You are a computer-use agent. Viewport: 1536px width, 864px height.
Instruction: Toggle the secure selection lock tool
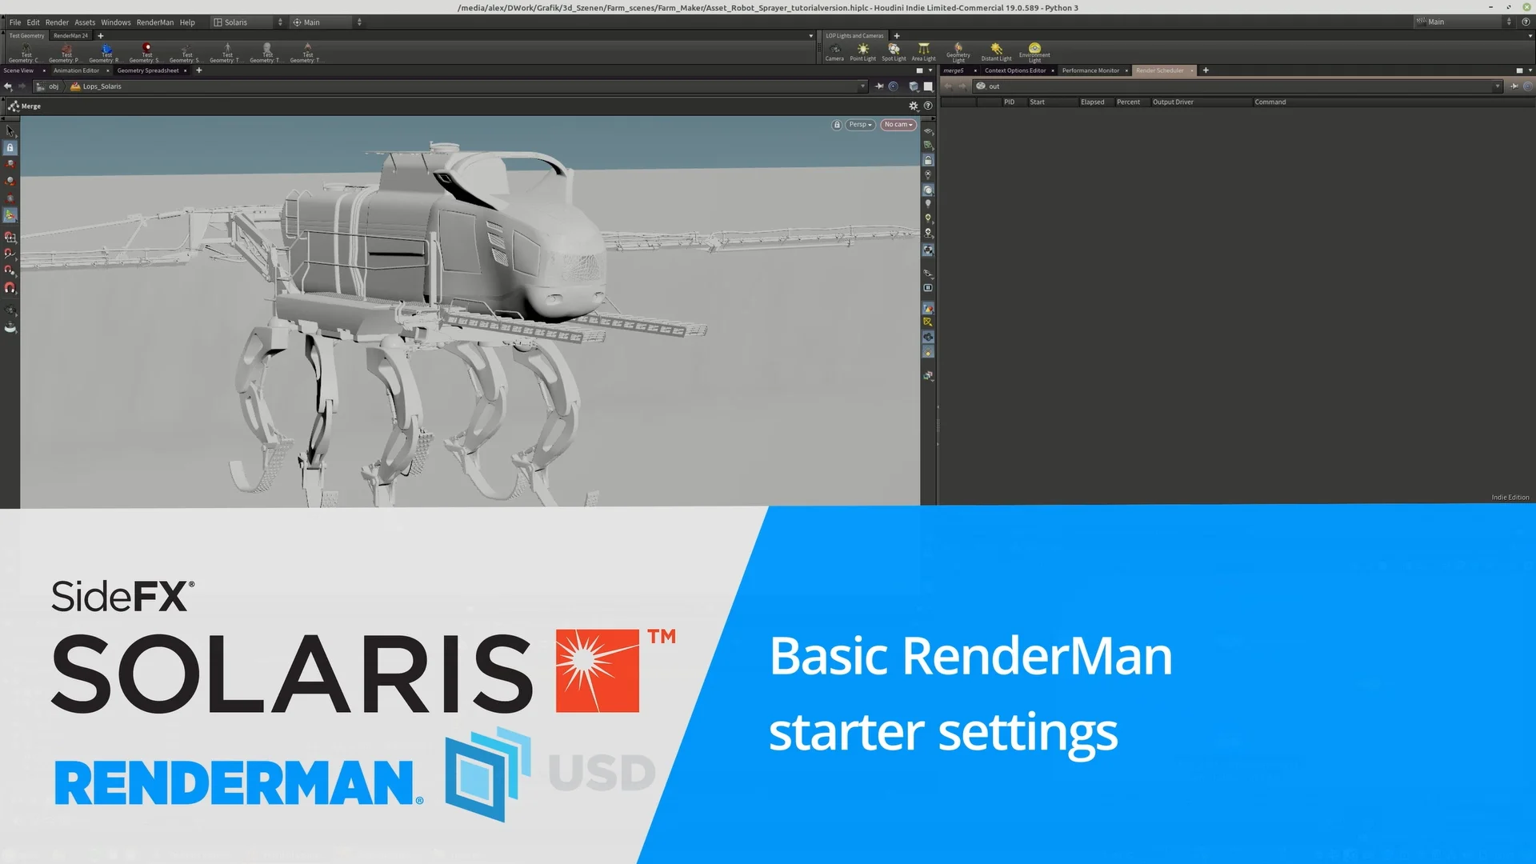pyautogui.click(x=10, y=148)
